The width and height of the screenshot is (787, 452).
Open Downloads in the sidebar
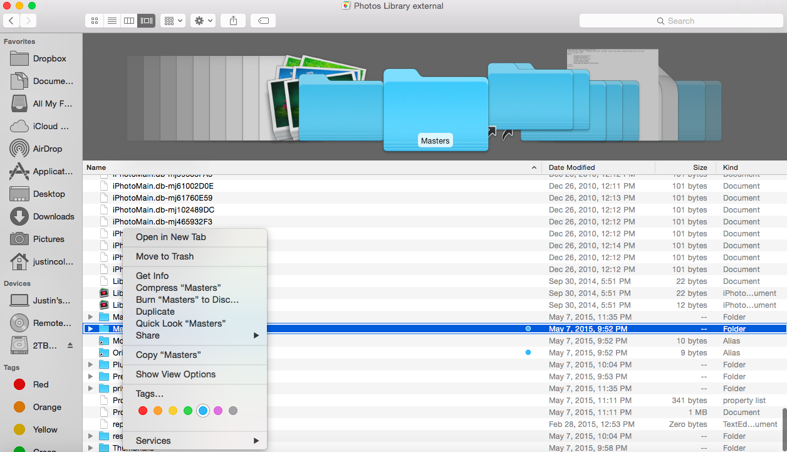[41, 216]
